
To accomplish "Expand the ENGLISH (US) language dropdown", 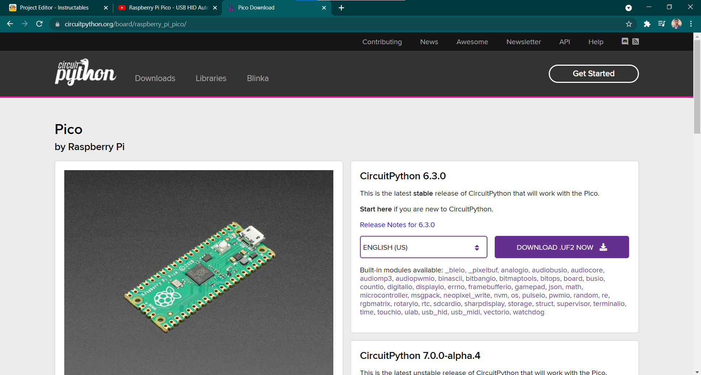I will pos(424,247).
